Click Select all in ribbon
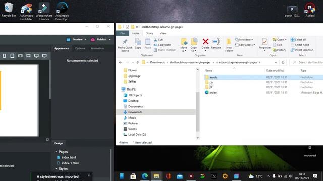The width and height of the screenshot is (323, 181). click(x=298, y=40)
